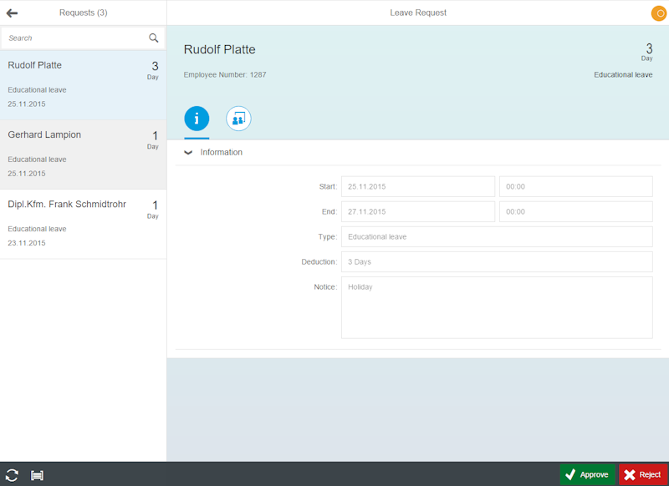This screenshot has height=486, width=669.
Task: Open the team calendar tab
Action: (x=238, y=118)
